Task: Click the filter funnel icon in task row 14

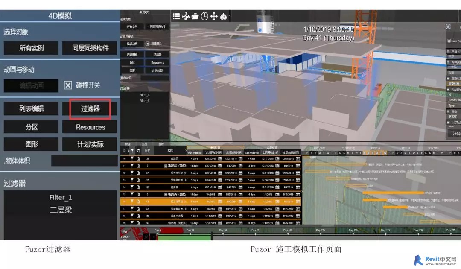Action: [132, 187]
